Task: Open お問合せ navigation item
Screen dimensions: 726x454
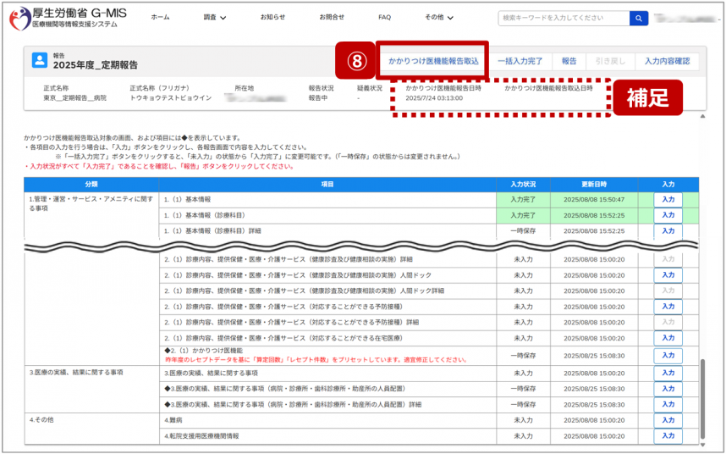Action: pos(332,18)
